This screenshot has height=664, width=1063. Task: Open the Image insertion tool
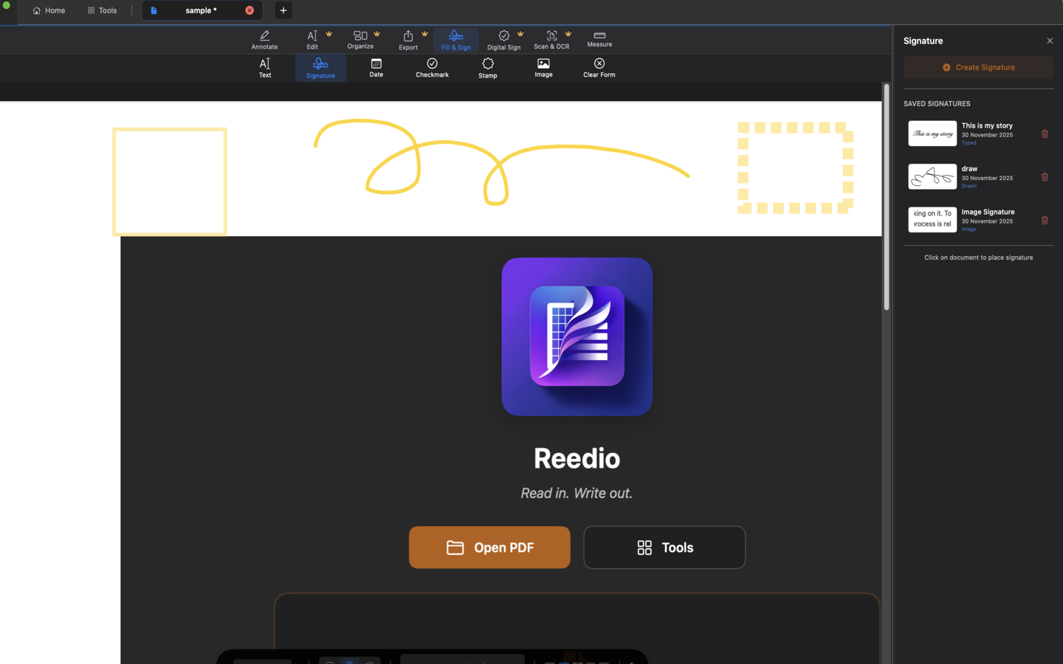(x=543, y=68)
